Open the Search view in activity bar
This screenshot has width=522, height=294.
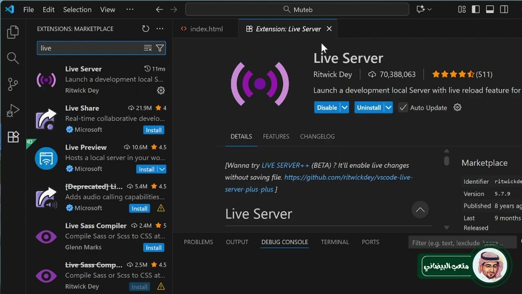tap(13, 58)
